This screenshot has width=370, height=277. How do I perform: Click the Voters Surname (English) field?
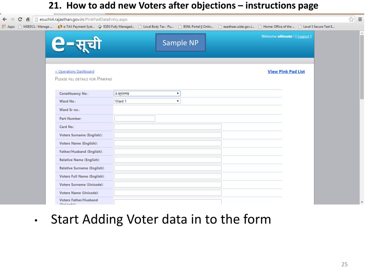tap(167, 135)
